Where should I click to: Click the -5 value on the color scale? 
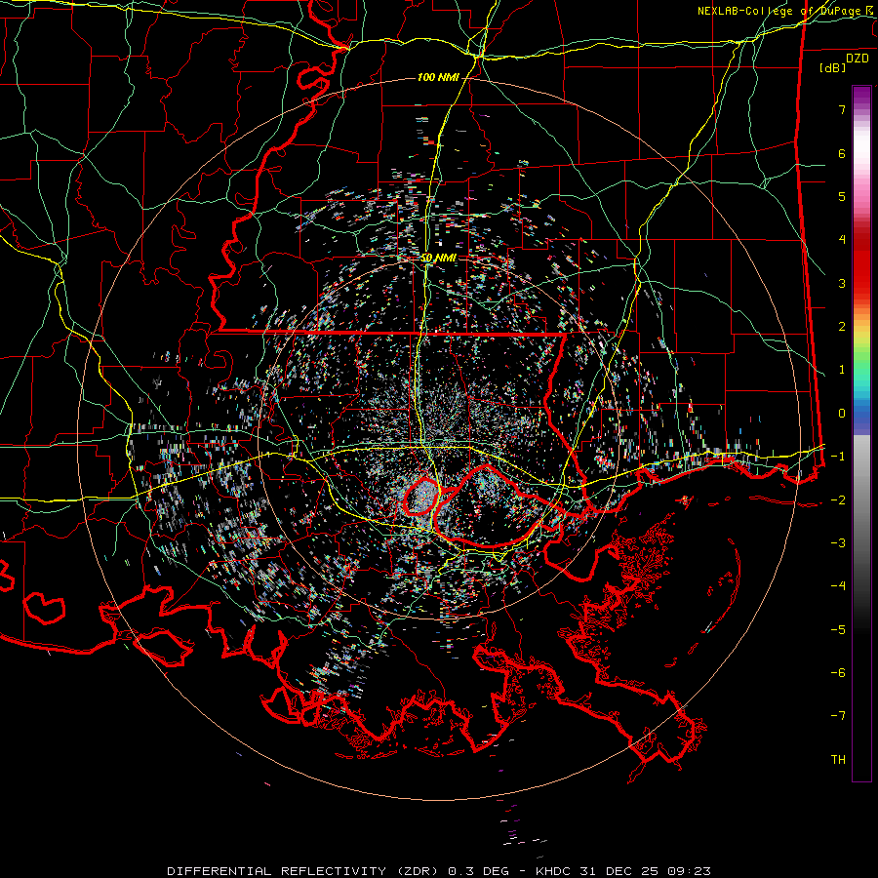click(838, 630)
